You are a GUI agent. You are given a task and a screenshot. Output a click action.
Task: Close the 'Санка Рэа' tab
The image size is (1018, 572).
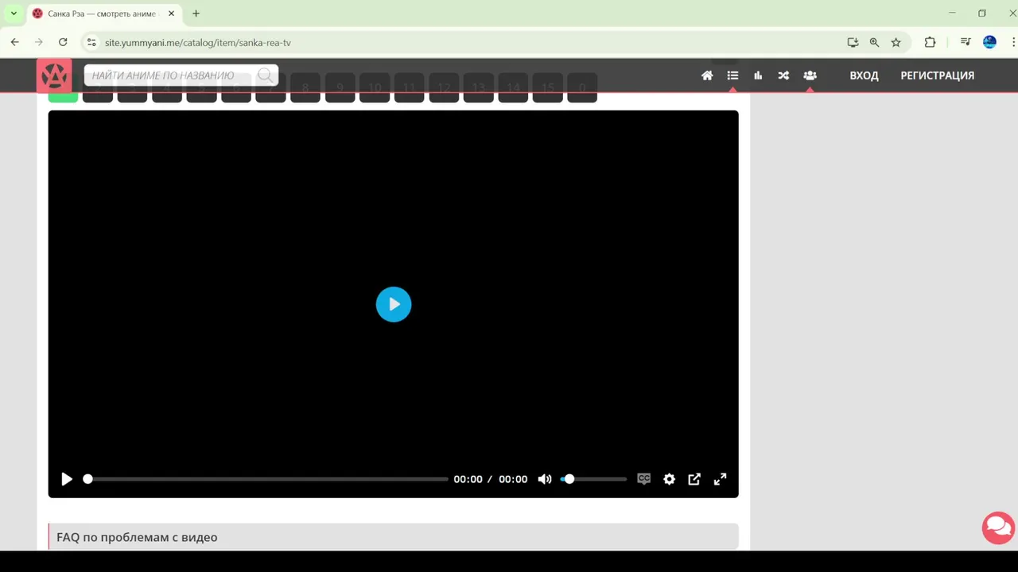click(x=171, y=14)
